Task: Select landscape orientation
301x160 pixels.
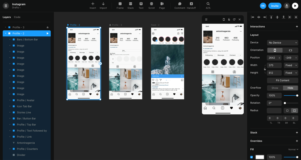Action: pos(290,50)
